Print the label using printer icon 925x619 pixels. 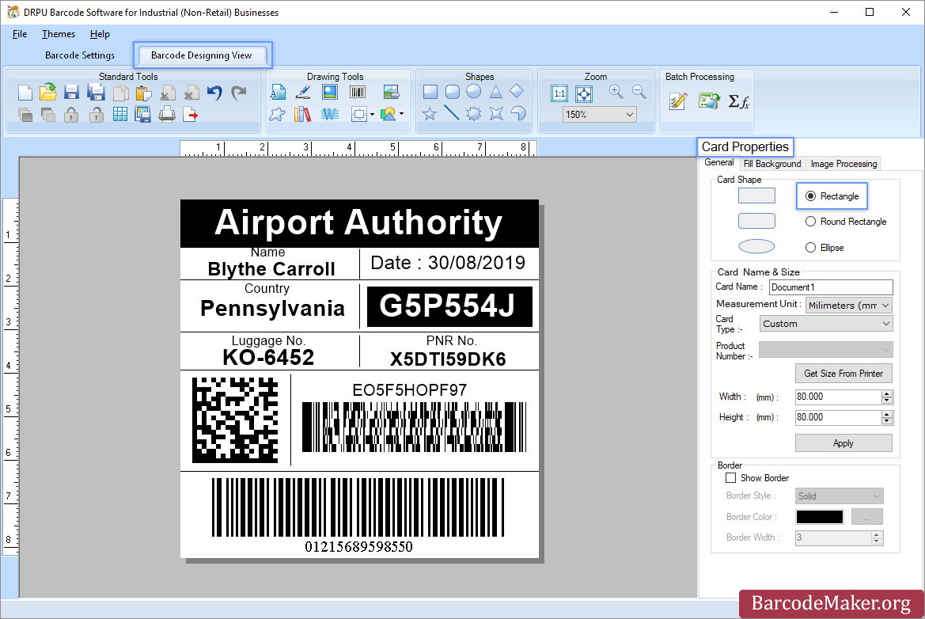click(167, 114)
